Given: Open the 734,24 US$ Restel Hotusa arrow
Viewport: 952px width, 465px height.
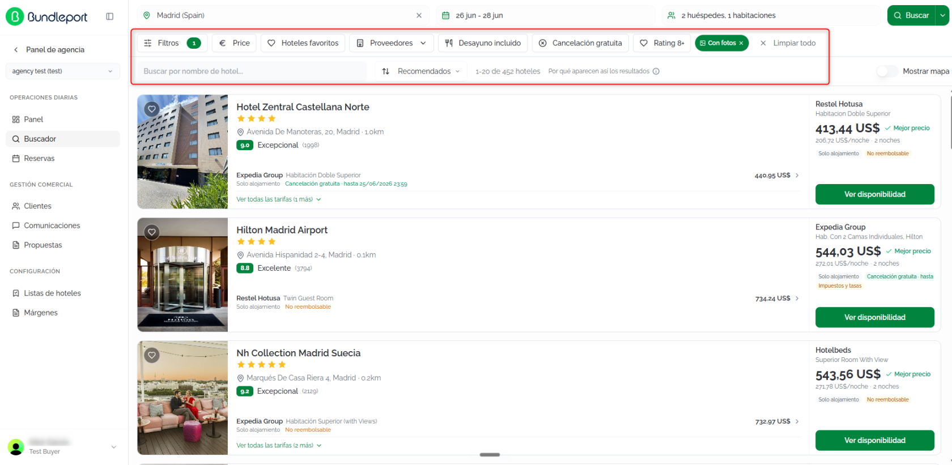Looking at the screenshot, I should (x=797, y=298).
